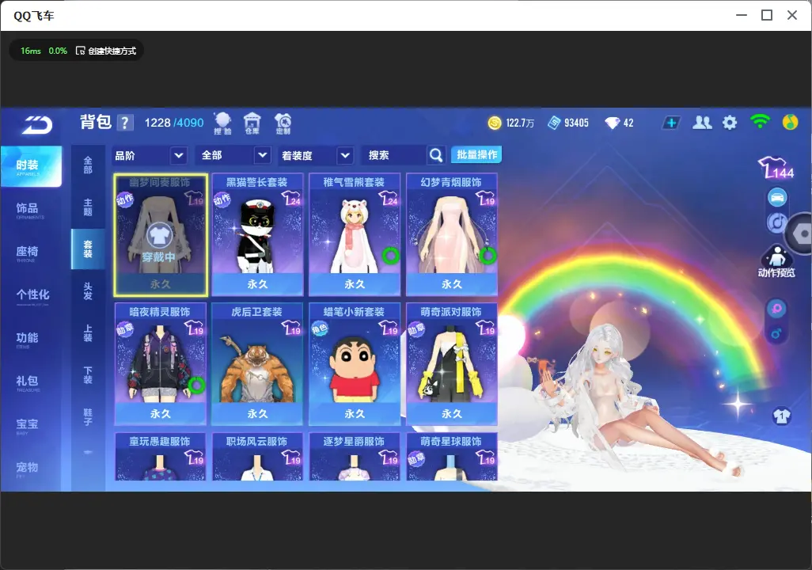Open the 捏脸 face customization icon
This screenshot has width=812, height=570.
[222, 123]
